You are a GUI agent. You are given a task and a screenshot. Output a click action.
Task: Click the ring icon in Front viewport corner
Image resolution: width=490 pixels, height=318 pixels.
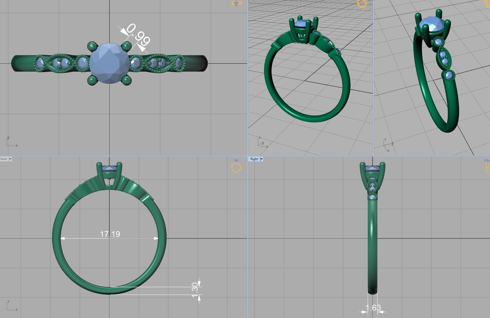coord(236,166)
